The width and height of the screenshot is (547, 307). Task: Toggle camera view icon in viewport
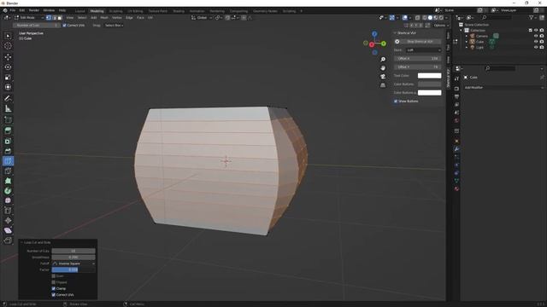pos(383,77)
